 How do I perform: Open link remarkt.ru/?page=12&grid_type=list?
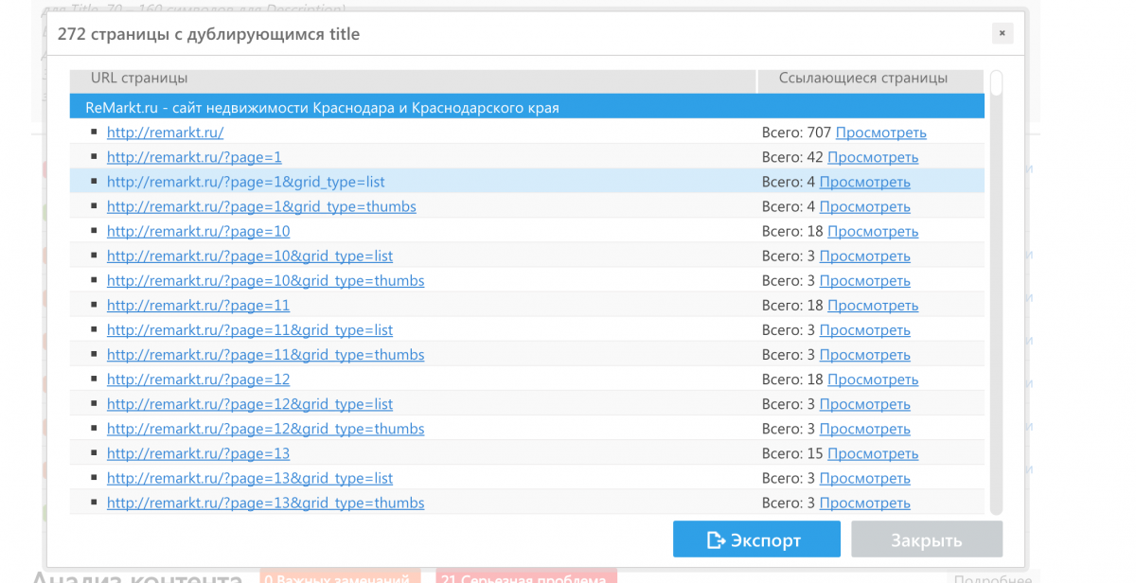pos(250,404)
